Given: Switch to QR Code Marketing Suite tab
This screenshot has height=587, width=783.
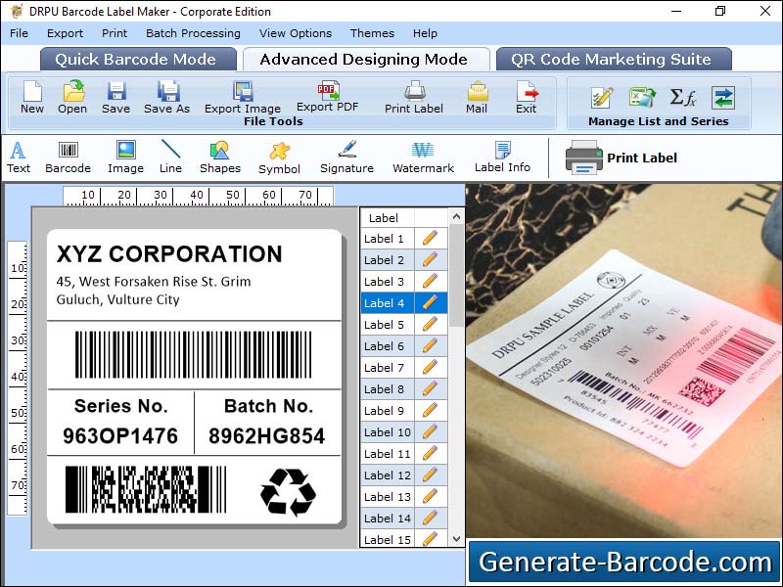Looking at the screenshot, I should [613, 59].
